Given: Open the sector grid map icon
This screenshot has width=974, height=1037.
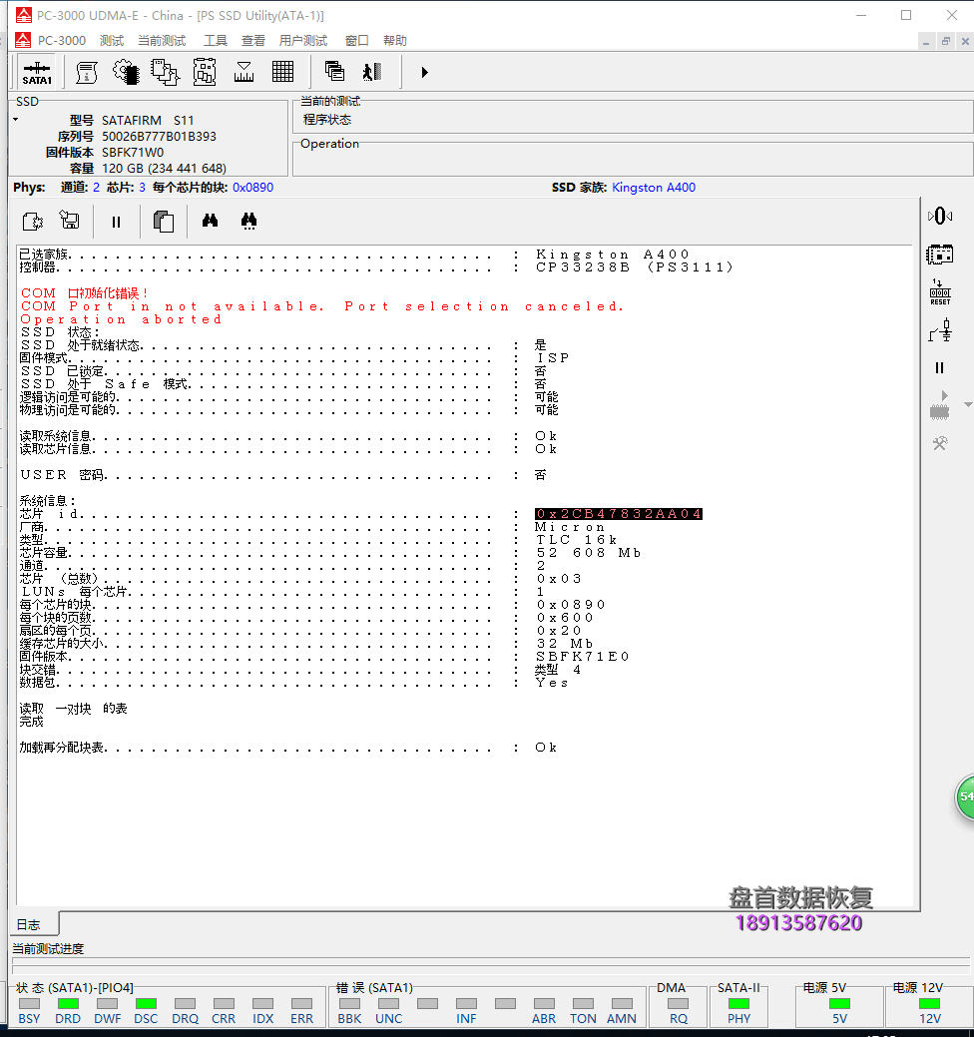Looking at the screenshot, I should click(283, 72).
